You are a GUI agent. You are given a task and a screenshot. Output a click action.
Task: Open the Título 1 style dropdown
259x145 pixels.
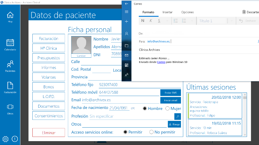212,21
